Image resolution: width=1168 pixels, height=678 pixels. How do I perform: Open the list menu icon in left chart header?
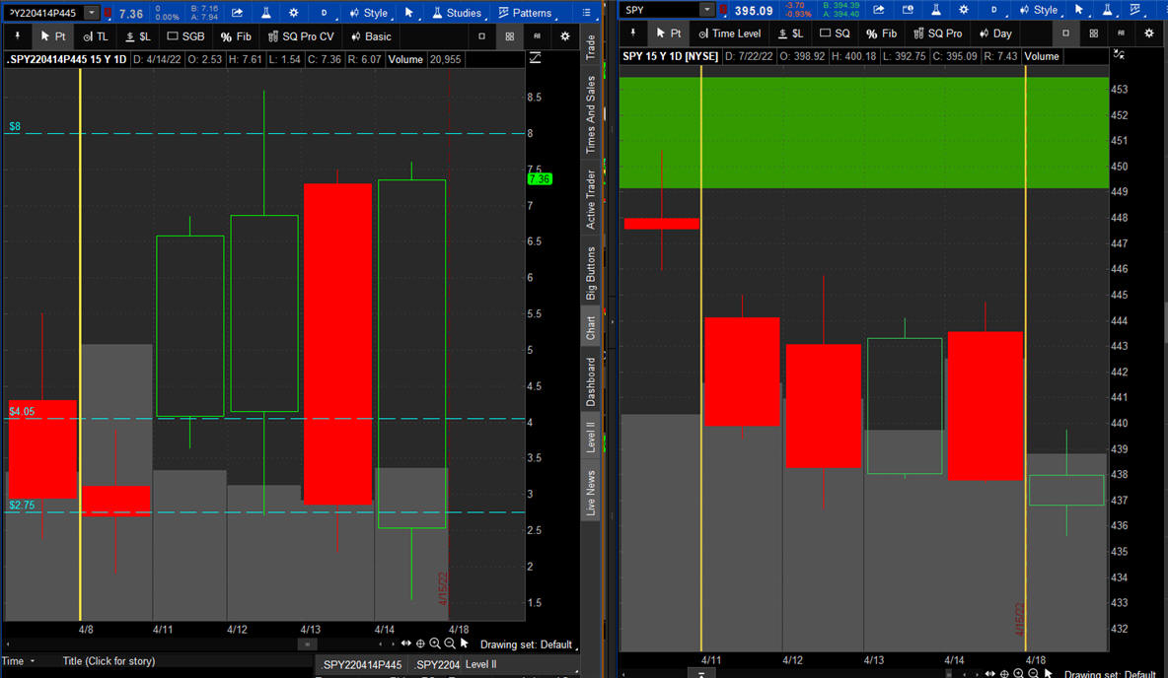click(x=587, y=13)
